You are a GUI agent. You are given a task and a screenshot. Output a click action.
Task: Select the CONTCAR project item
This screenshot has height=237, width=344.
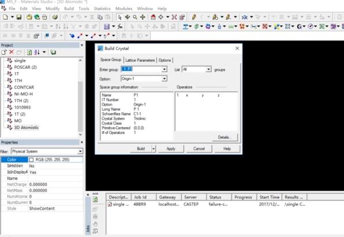point(24,87)
